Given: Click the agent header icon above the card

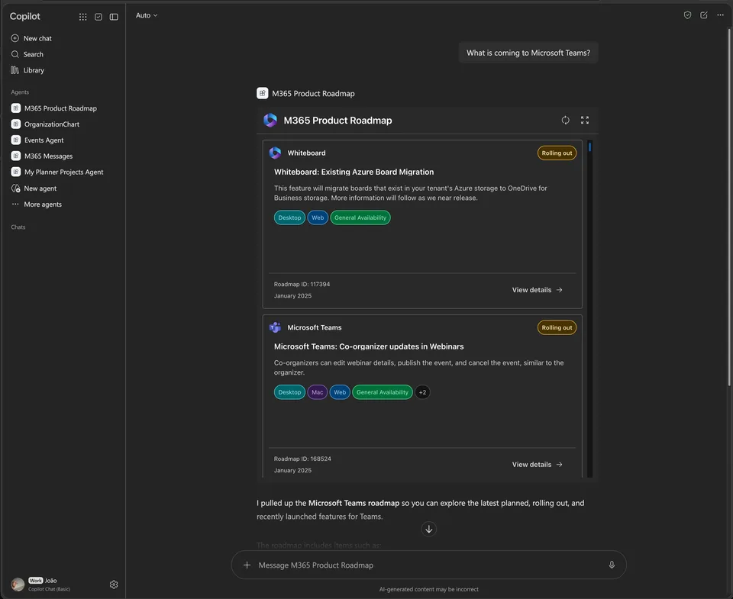Looking at the screenshot, I should [262, 93].
